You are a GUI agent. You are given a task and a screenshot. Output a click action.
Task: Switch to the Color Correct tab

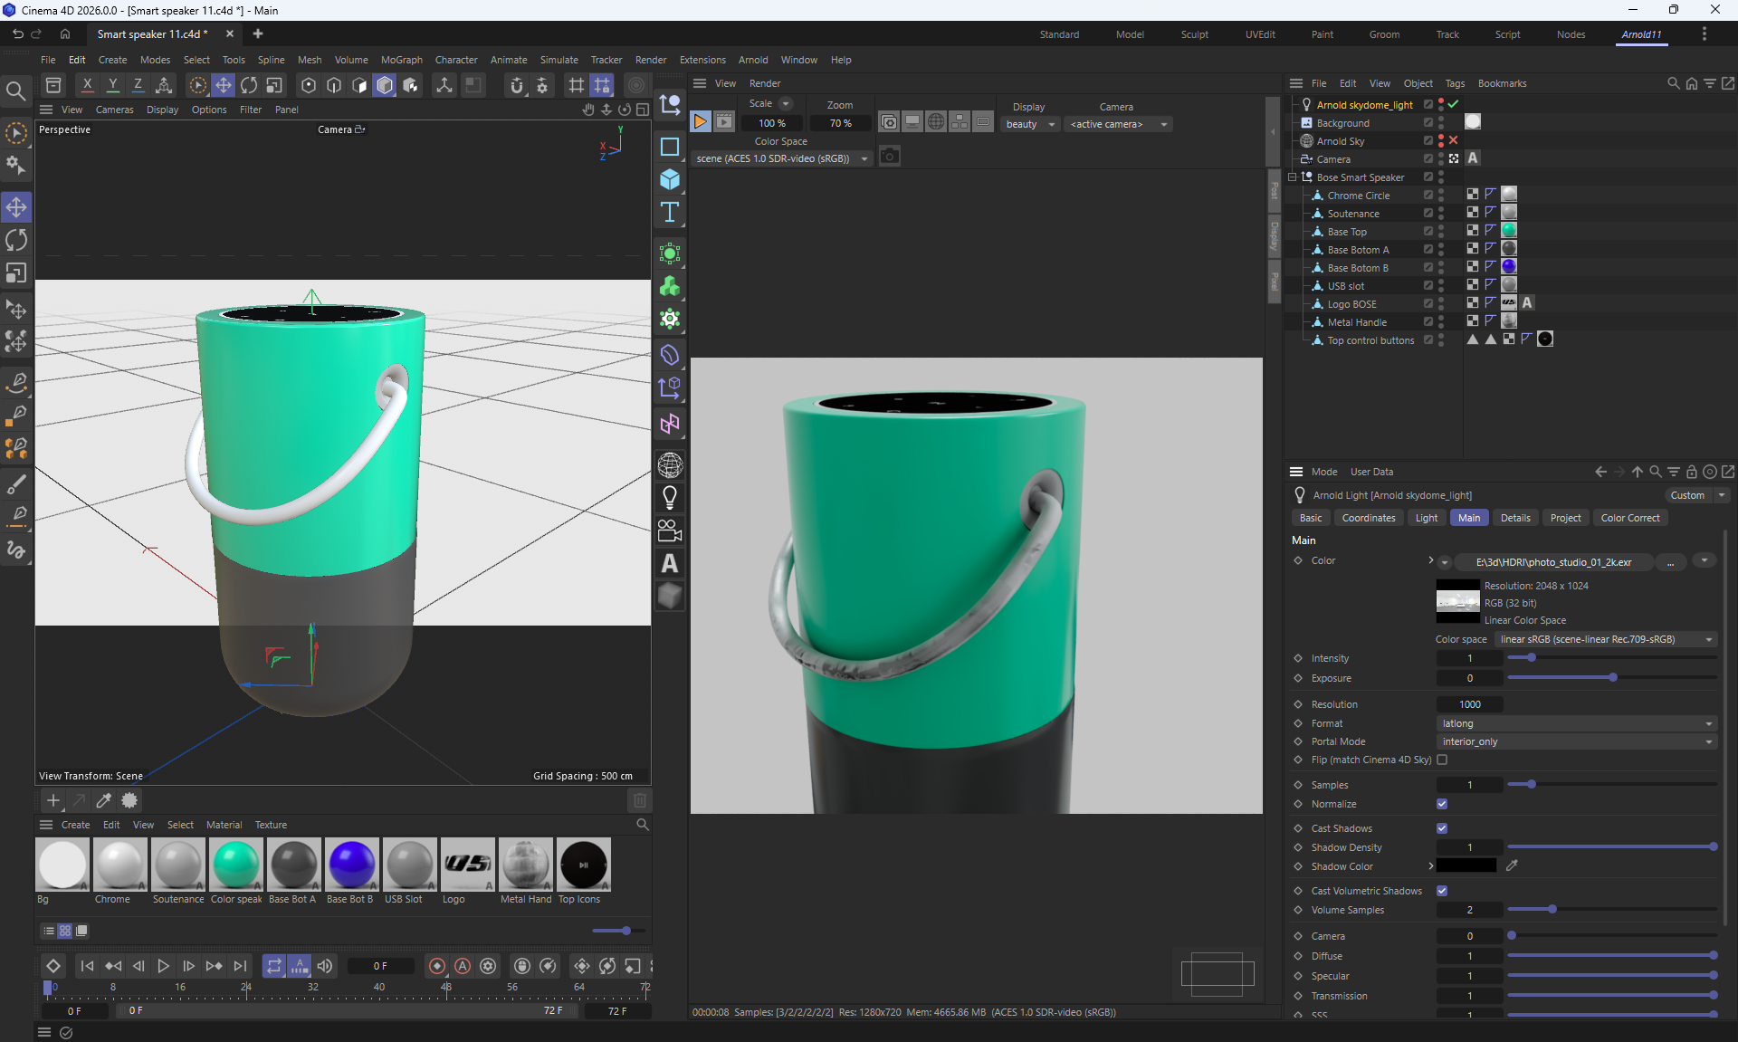coord(1629,518)
